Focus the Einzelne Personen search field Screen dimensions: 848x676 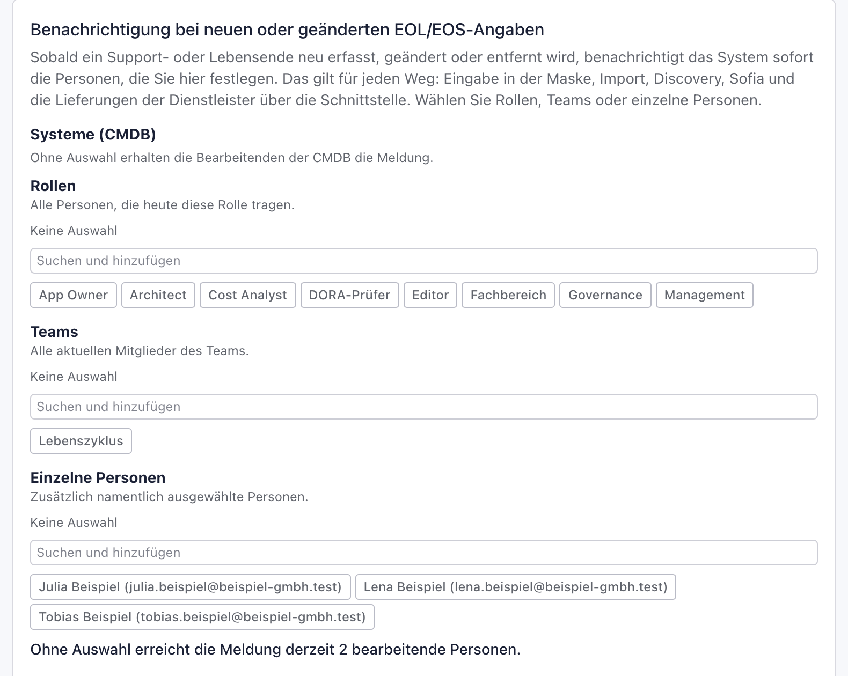[x=424, y=553]
